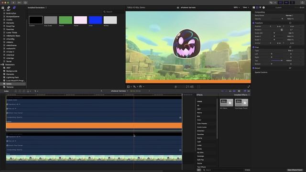Toggle the Timeline panel visibility button
This screenshot has width=306, height=172.
click(286, 2)
